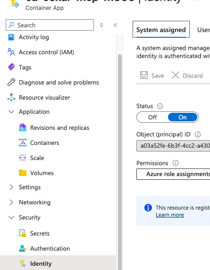
Task: Click the Secrets lock icon
Action: [x=23, y=233]
